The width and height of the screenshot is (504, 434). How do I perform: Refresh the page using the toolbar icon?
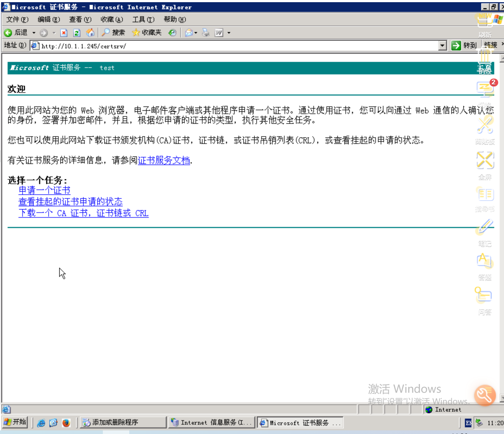click(77, 33)
